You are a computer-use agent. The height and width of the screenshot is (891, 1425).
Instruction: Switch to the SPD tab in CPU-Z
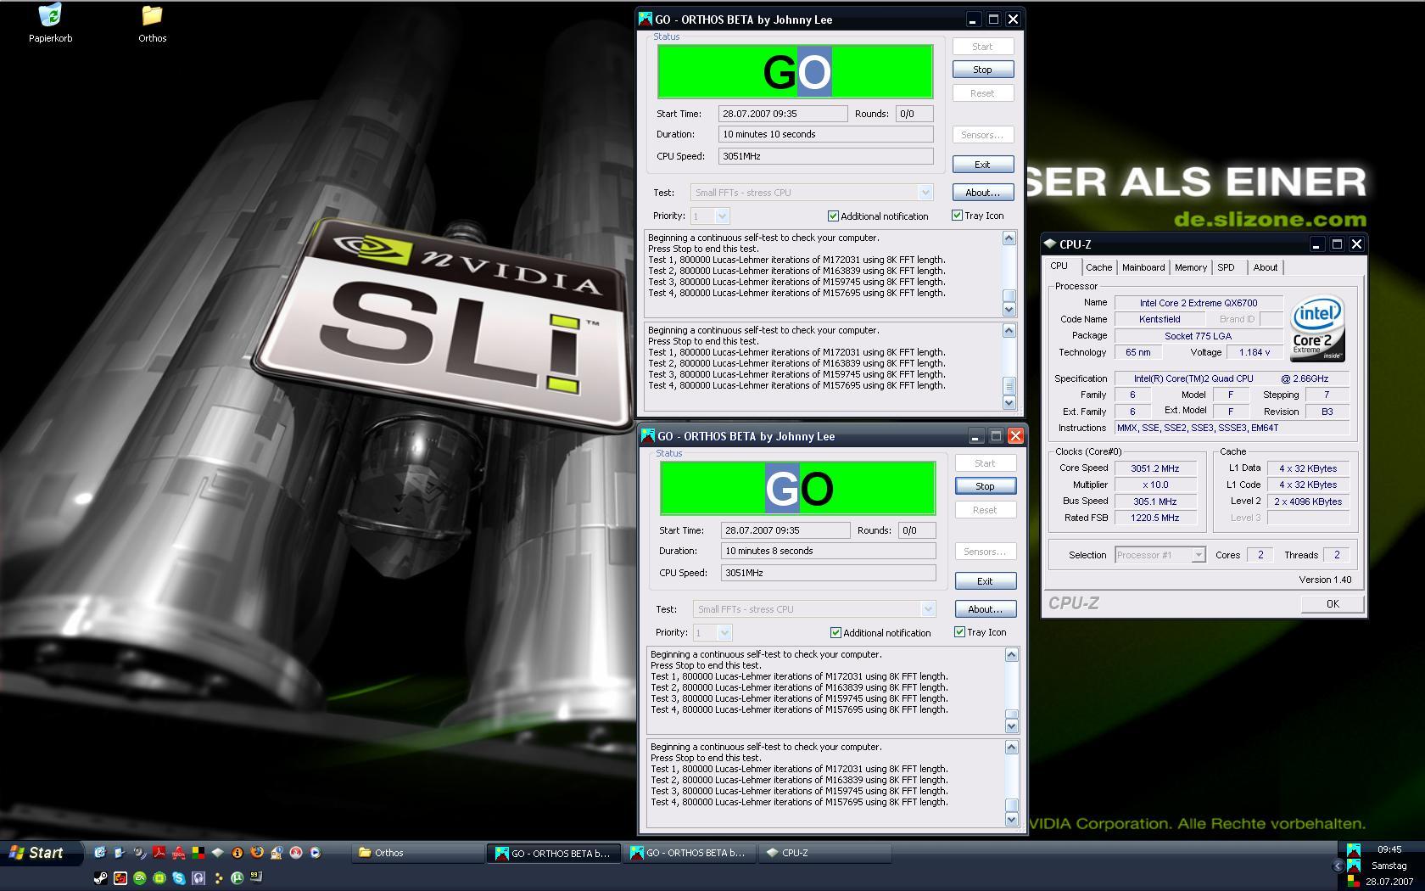click(1227, 267)
